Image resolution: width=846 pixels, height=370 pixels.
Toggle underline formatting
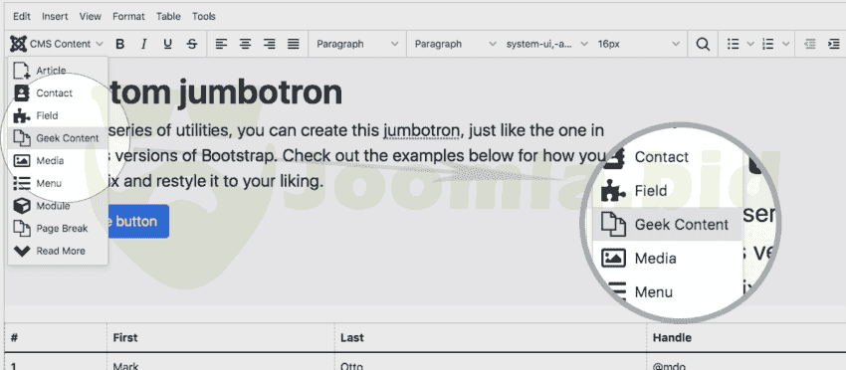(168, 44)
